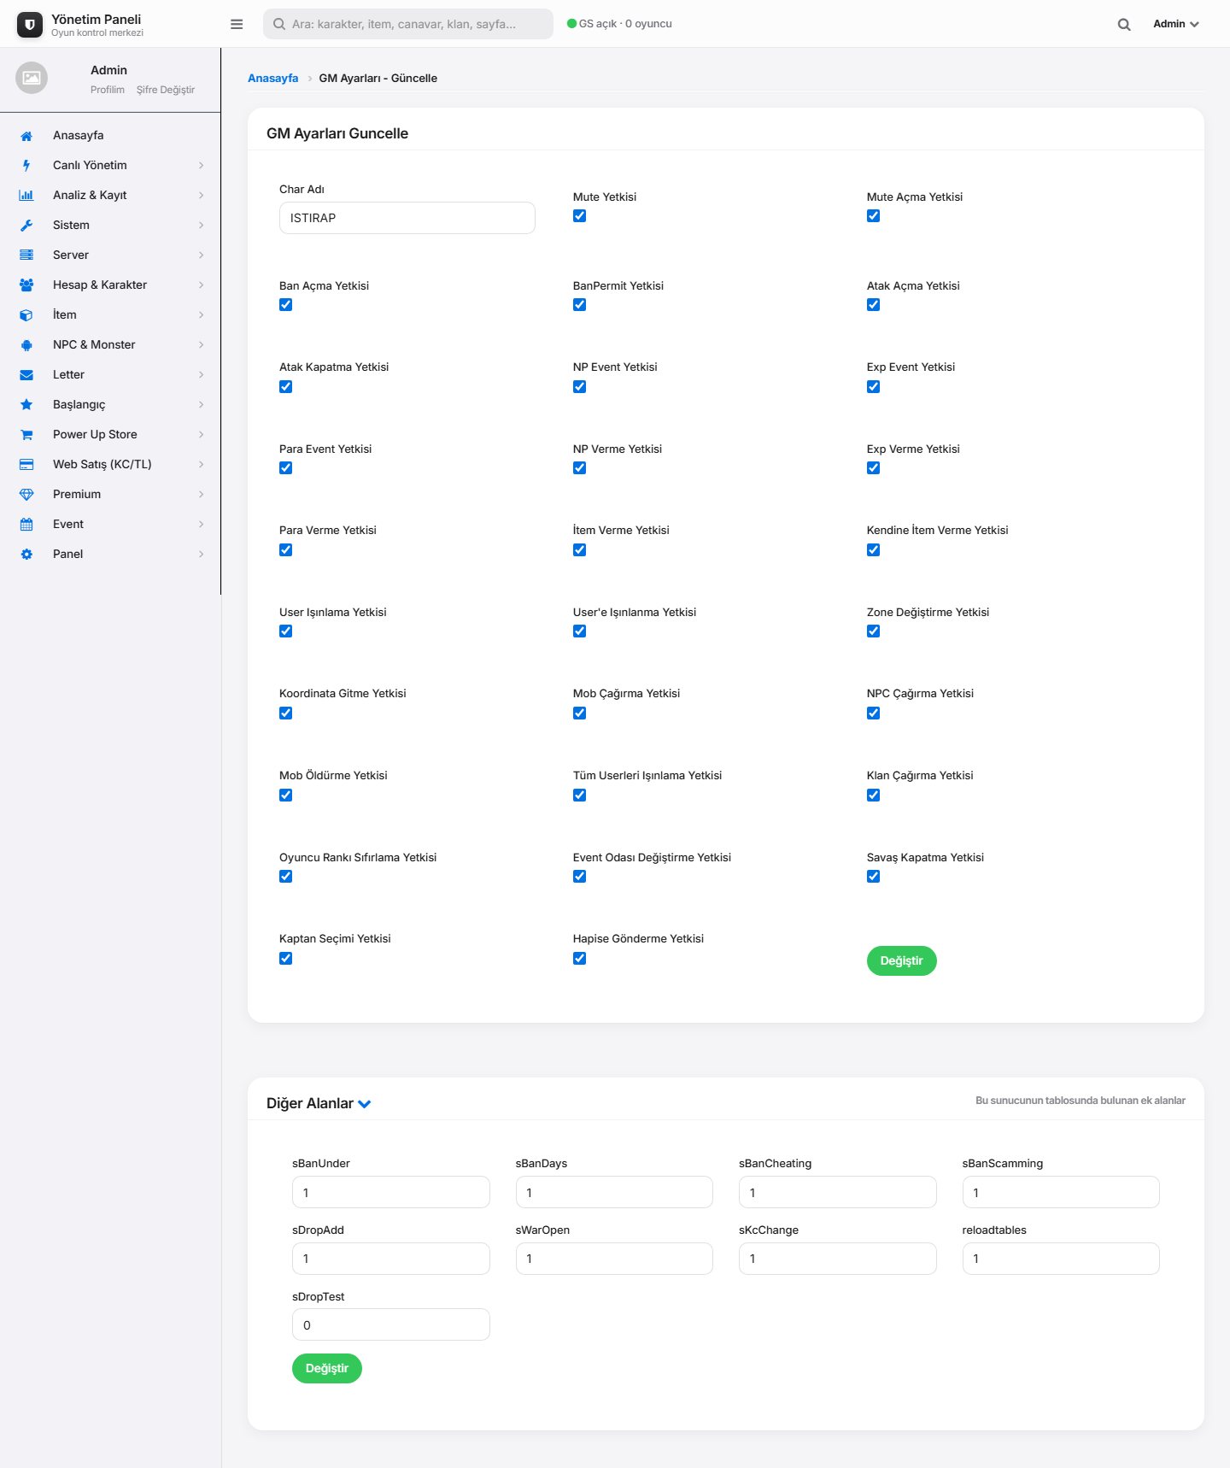Image resolution: width=1230 pixels, height=1468 pixels.
Task: Click the Başlangıç star icon
Action: coord(26,405)
